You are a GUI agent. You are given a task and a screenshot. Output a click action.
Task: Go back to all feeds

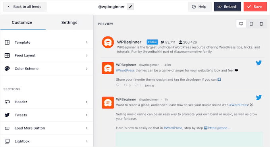[25, 7]
